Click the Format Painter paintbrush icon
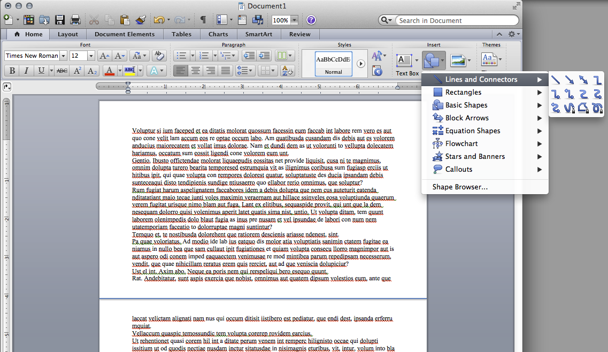 pos(141,20)
